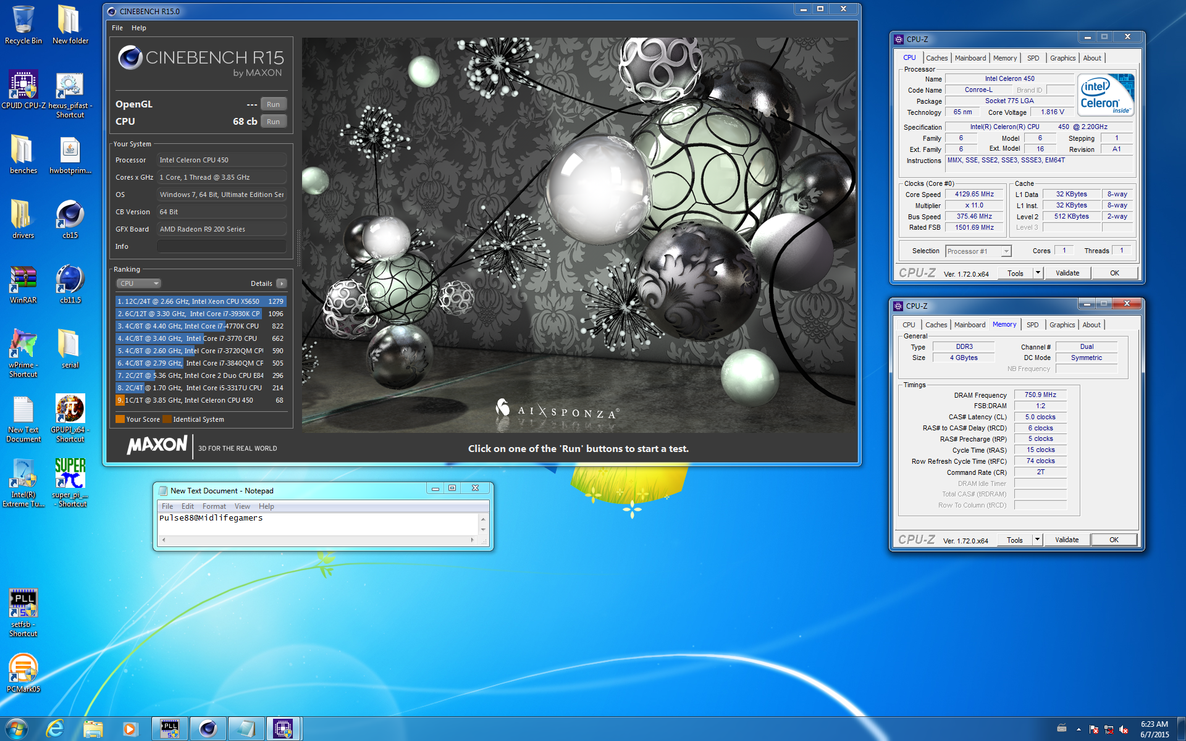This screenshot has width=1186, height=741.
Task: Open File Explorer taskbar icon
Action: coord(93,729)
